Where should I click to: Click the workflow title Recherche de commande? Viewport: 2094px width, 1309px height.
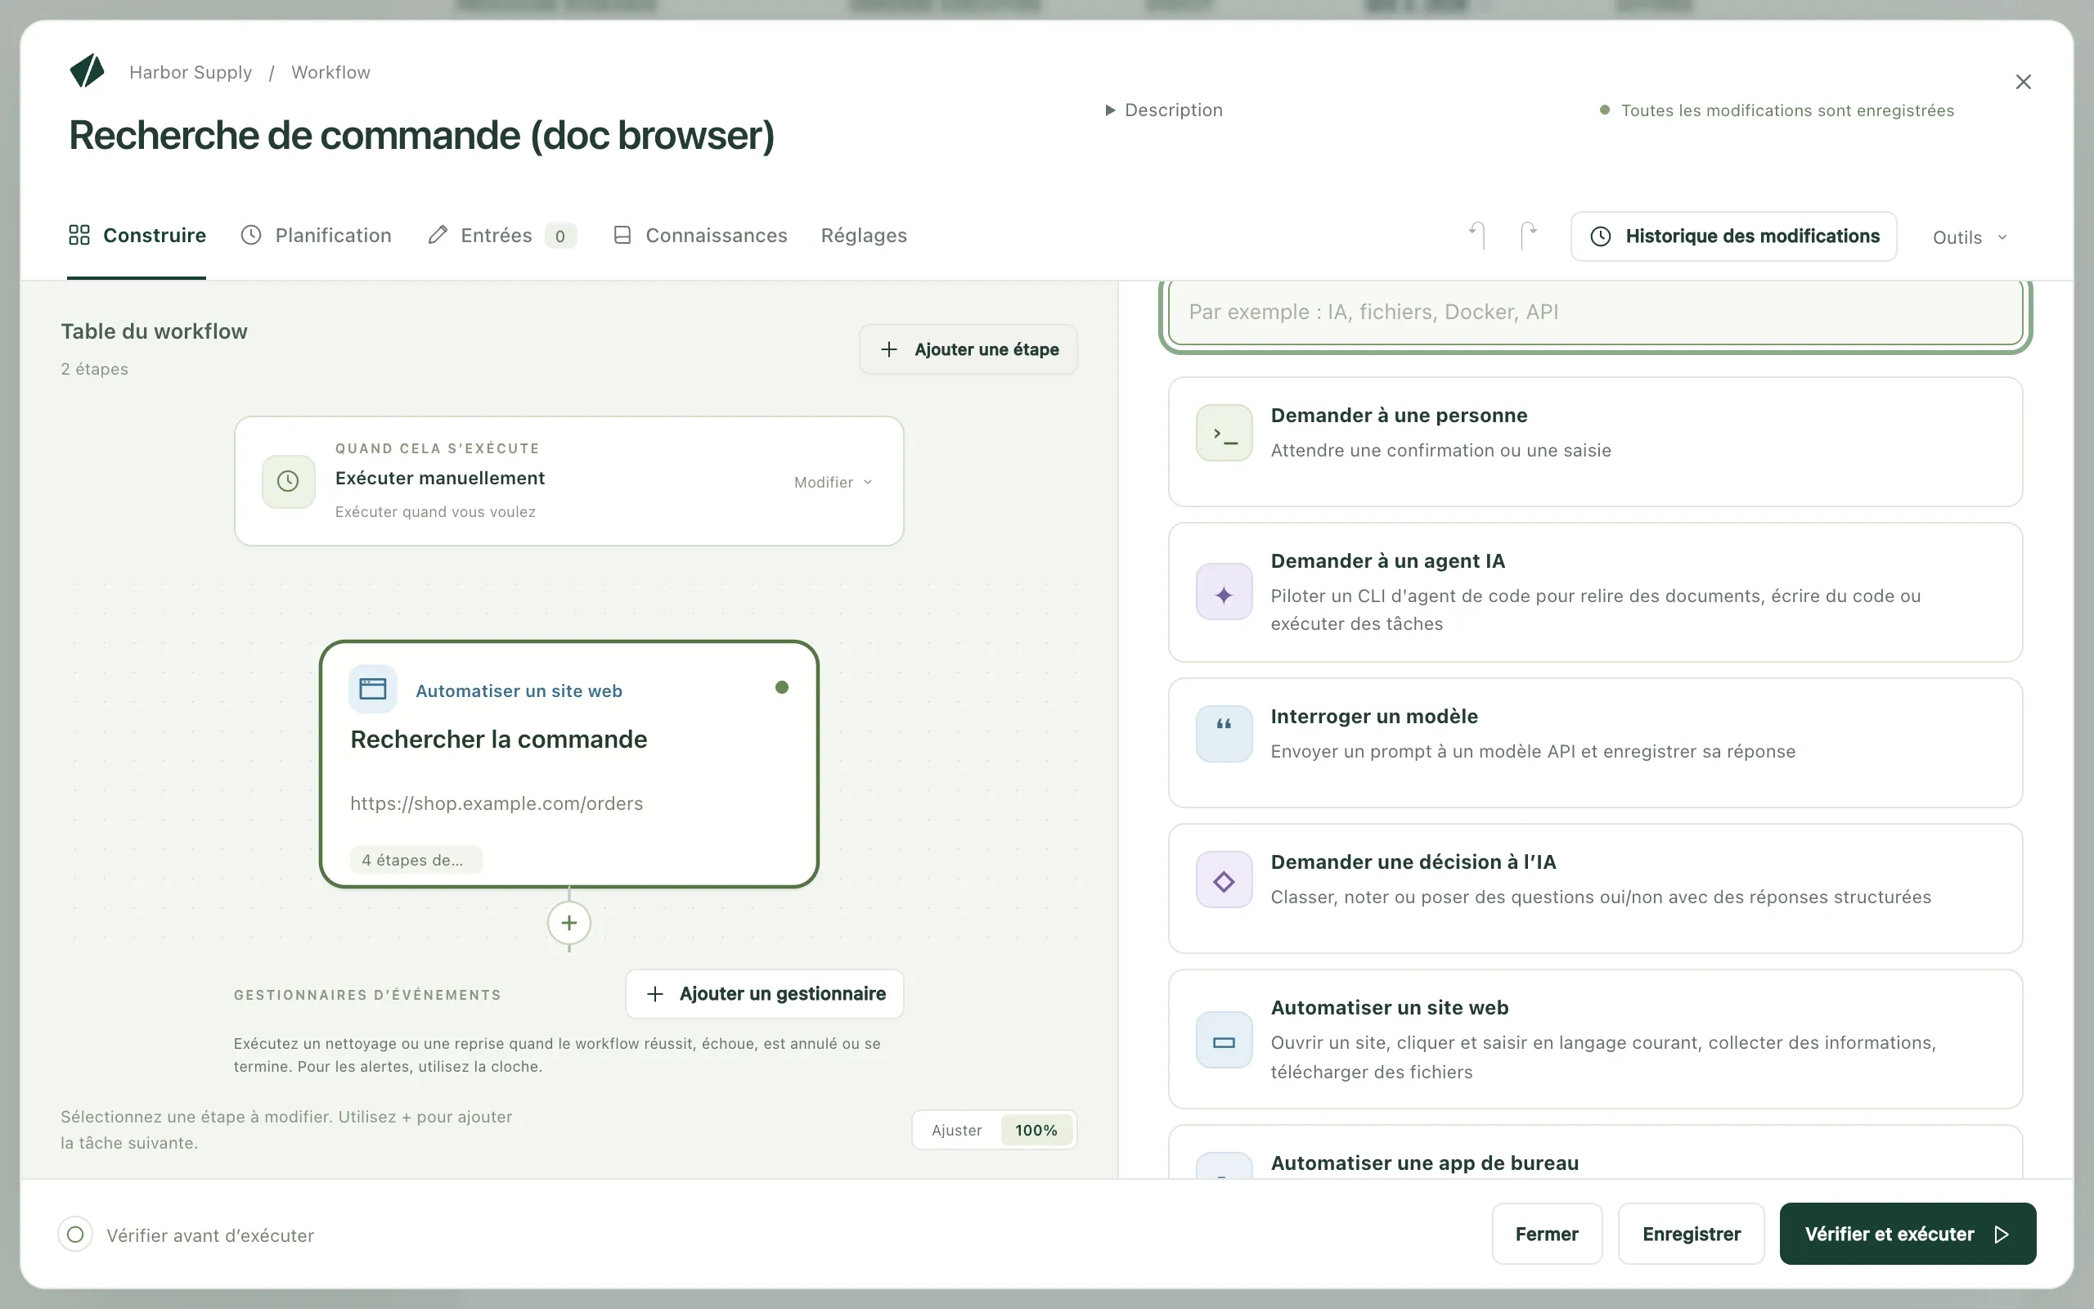(421, 136)
